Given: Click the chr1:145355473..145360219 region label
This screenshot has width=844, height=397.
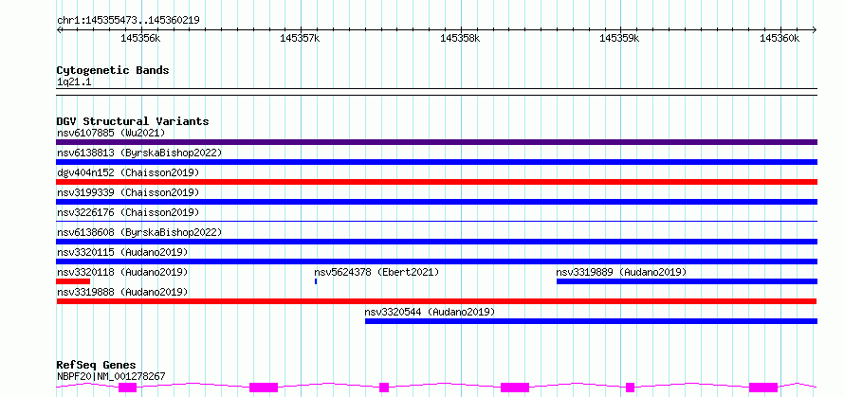Looking at the screenshot, I should [128, 21].
